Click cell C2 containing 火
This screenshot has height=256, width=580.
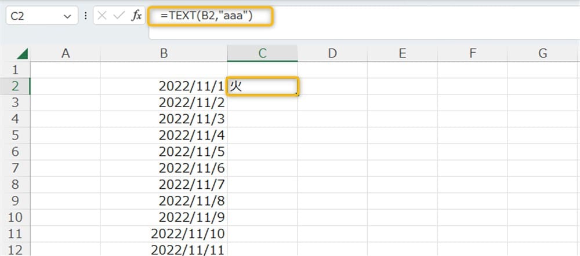pyautogui.click(x=262, y=86)
